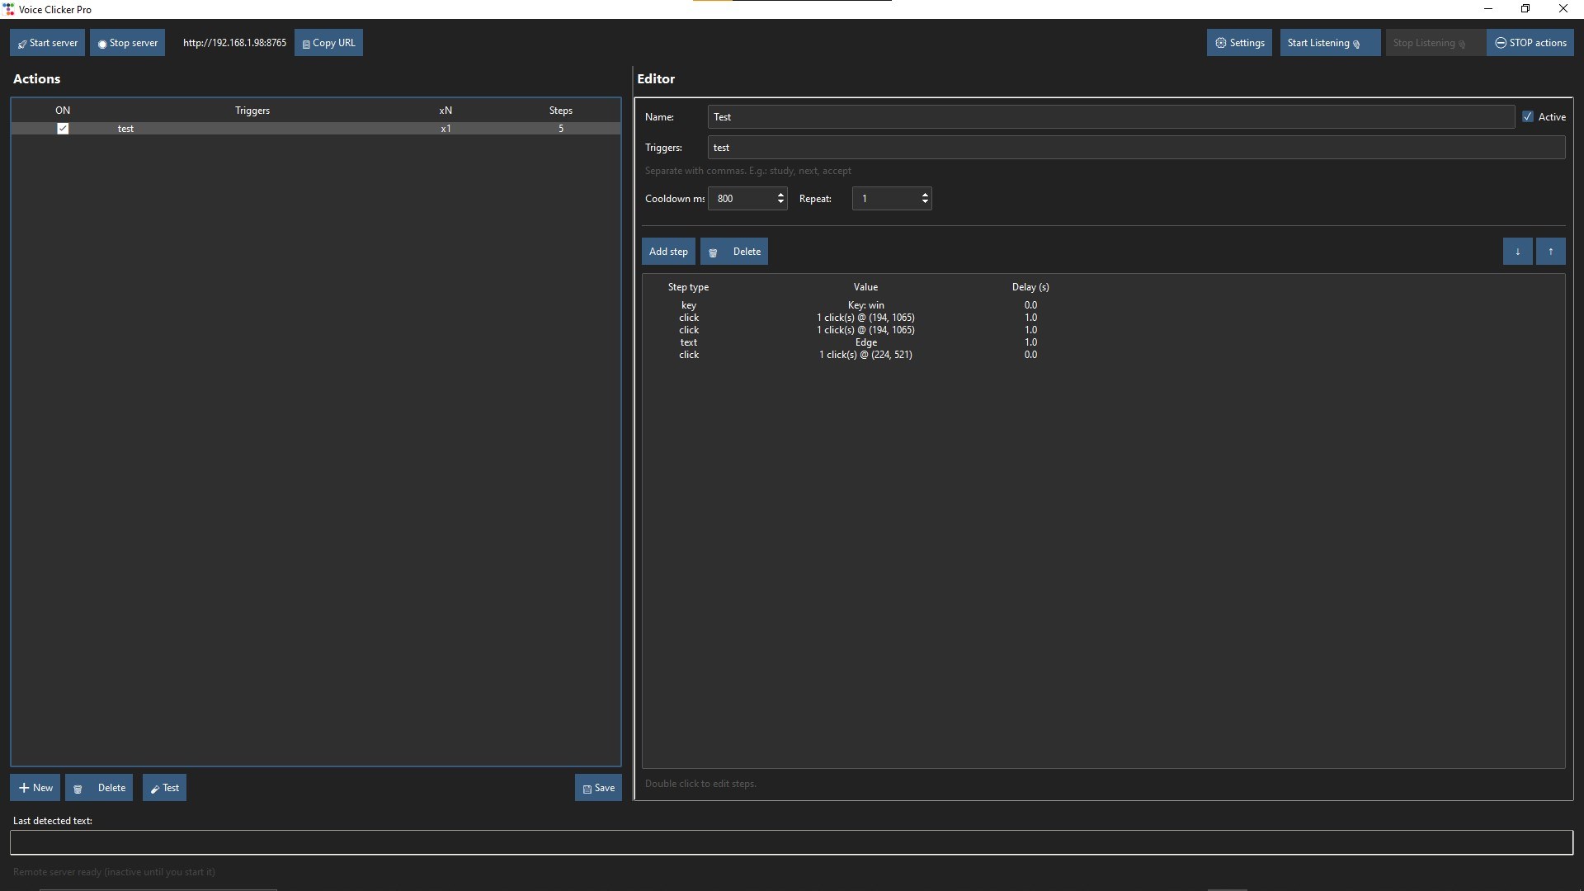
Task: Delete step using trash button in Editor
Action: point(734,252)
